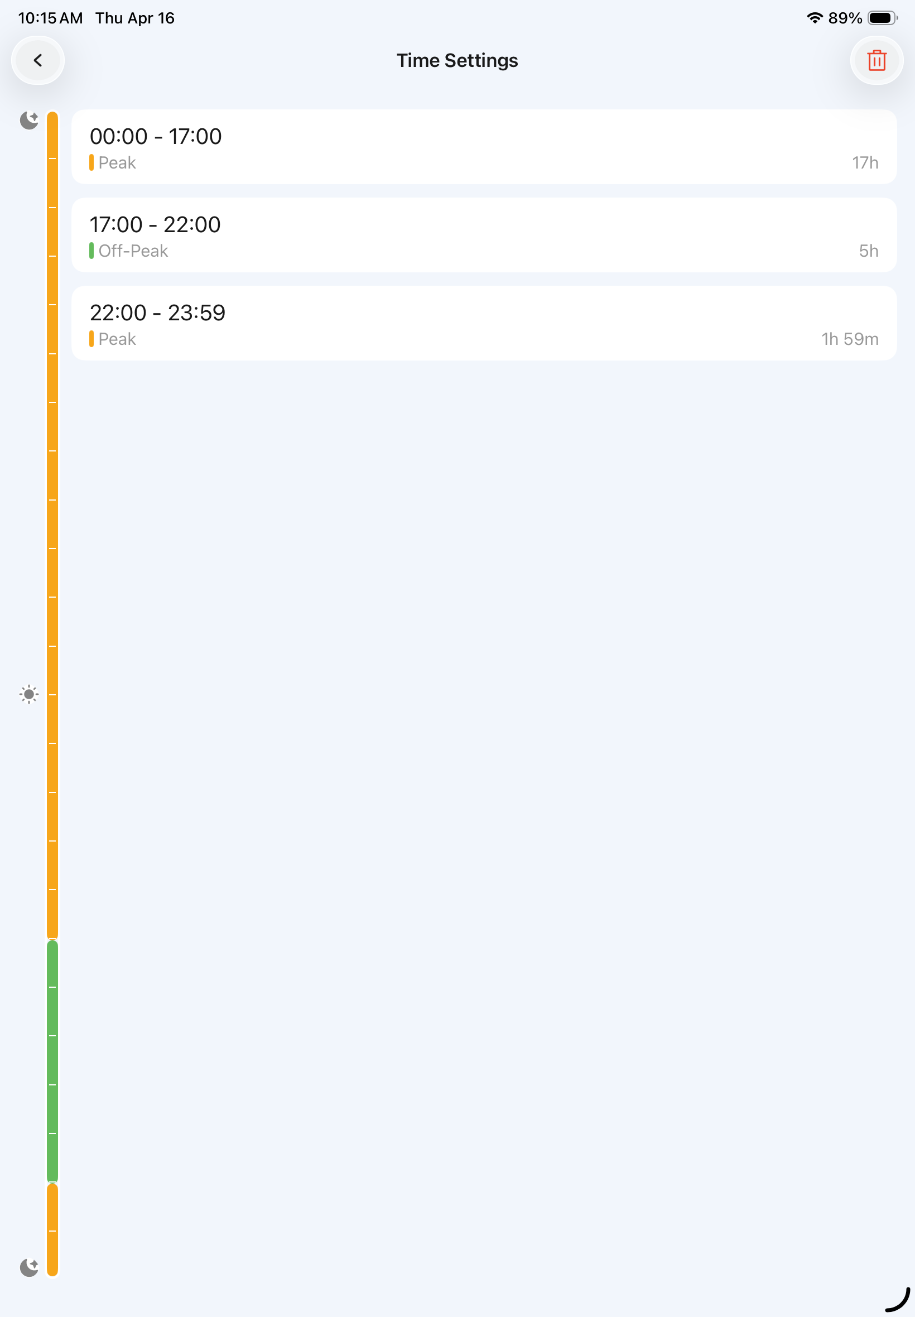Open the 17:00 - 22:00 Off-Peak period

[x=484, y=235]
